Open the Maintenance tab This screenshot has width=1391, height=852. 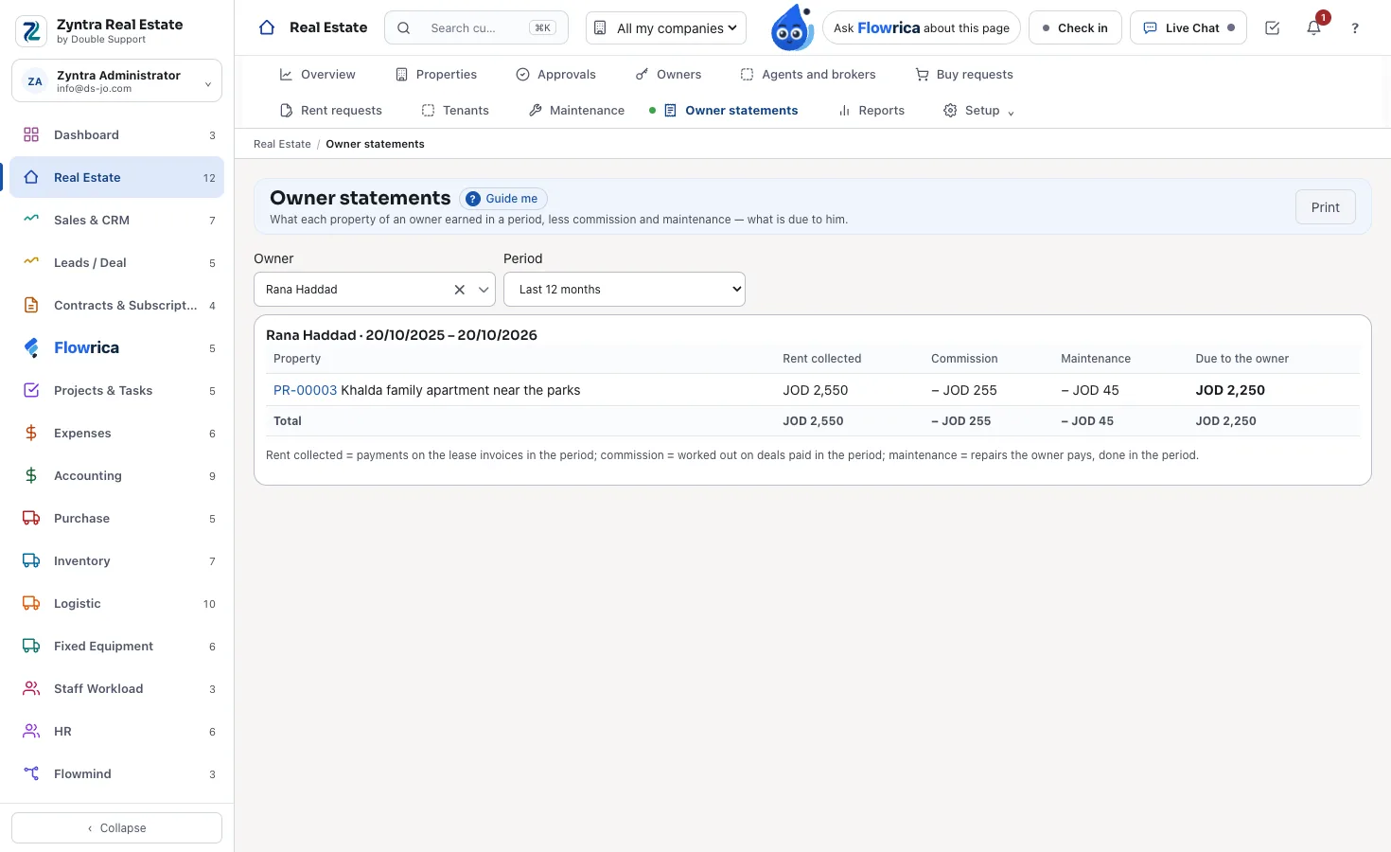(x=576, y=111)
